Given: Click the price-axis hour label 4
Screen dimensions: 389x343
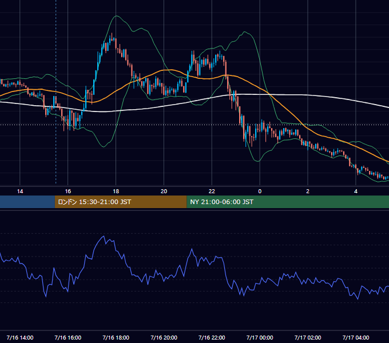Looking at the screenshot, I should 356,192.
